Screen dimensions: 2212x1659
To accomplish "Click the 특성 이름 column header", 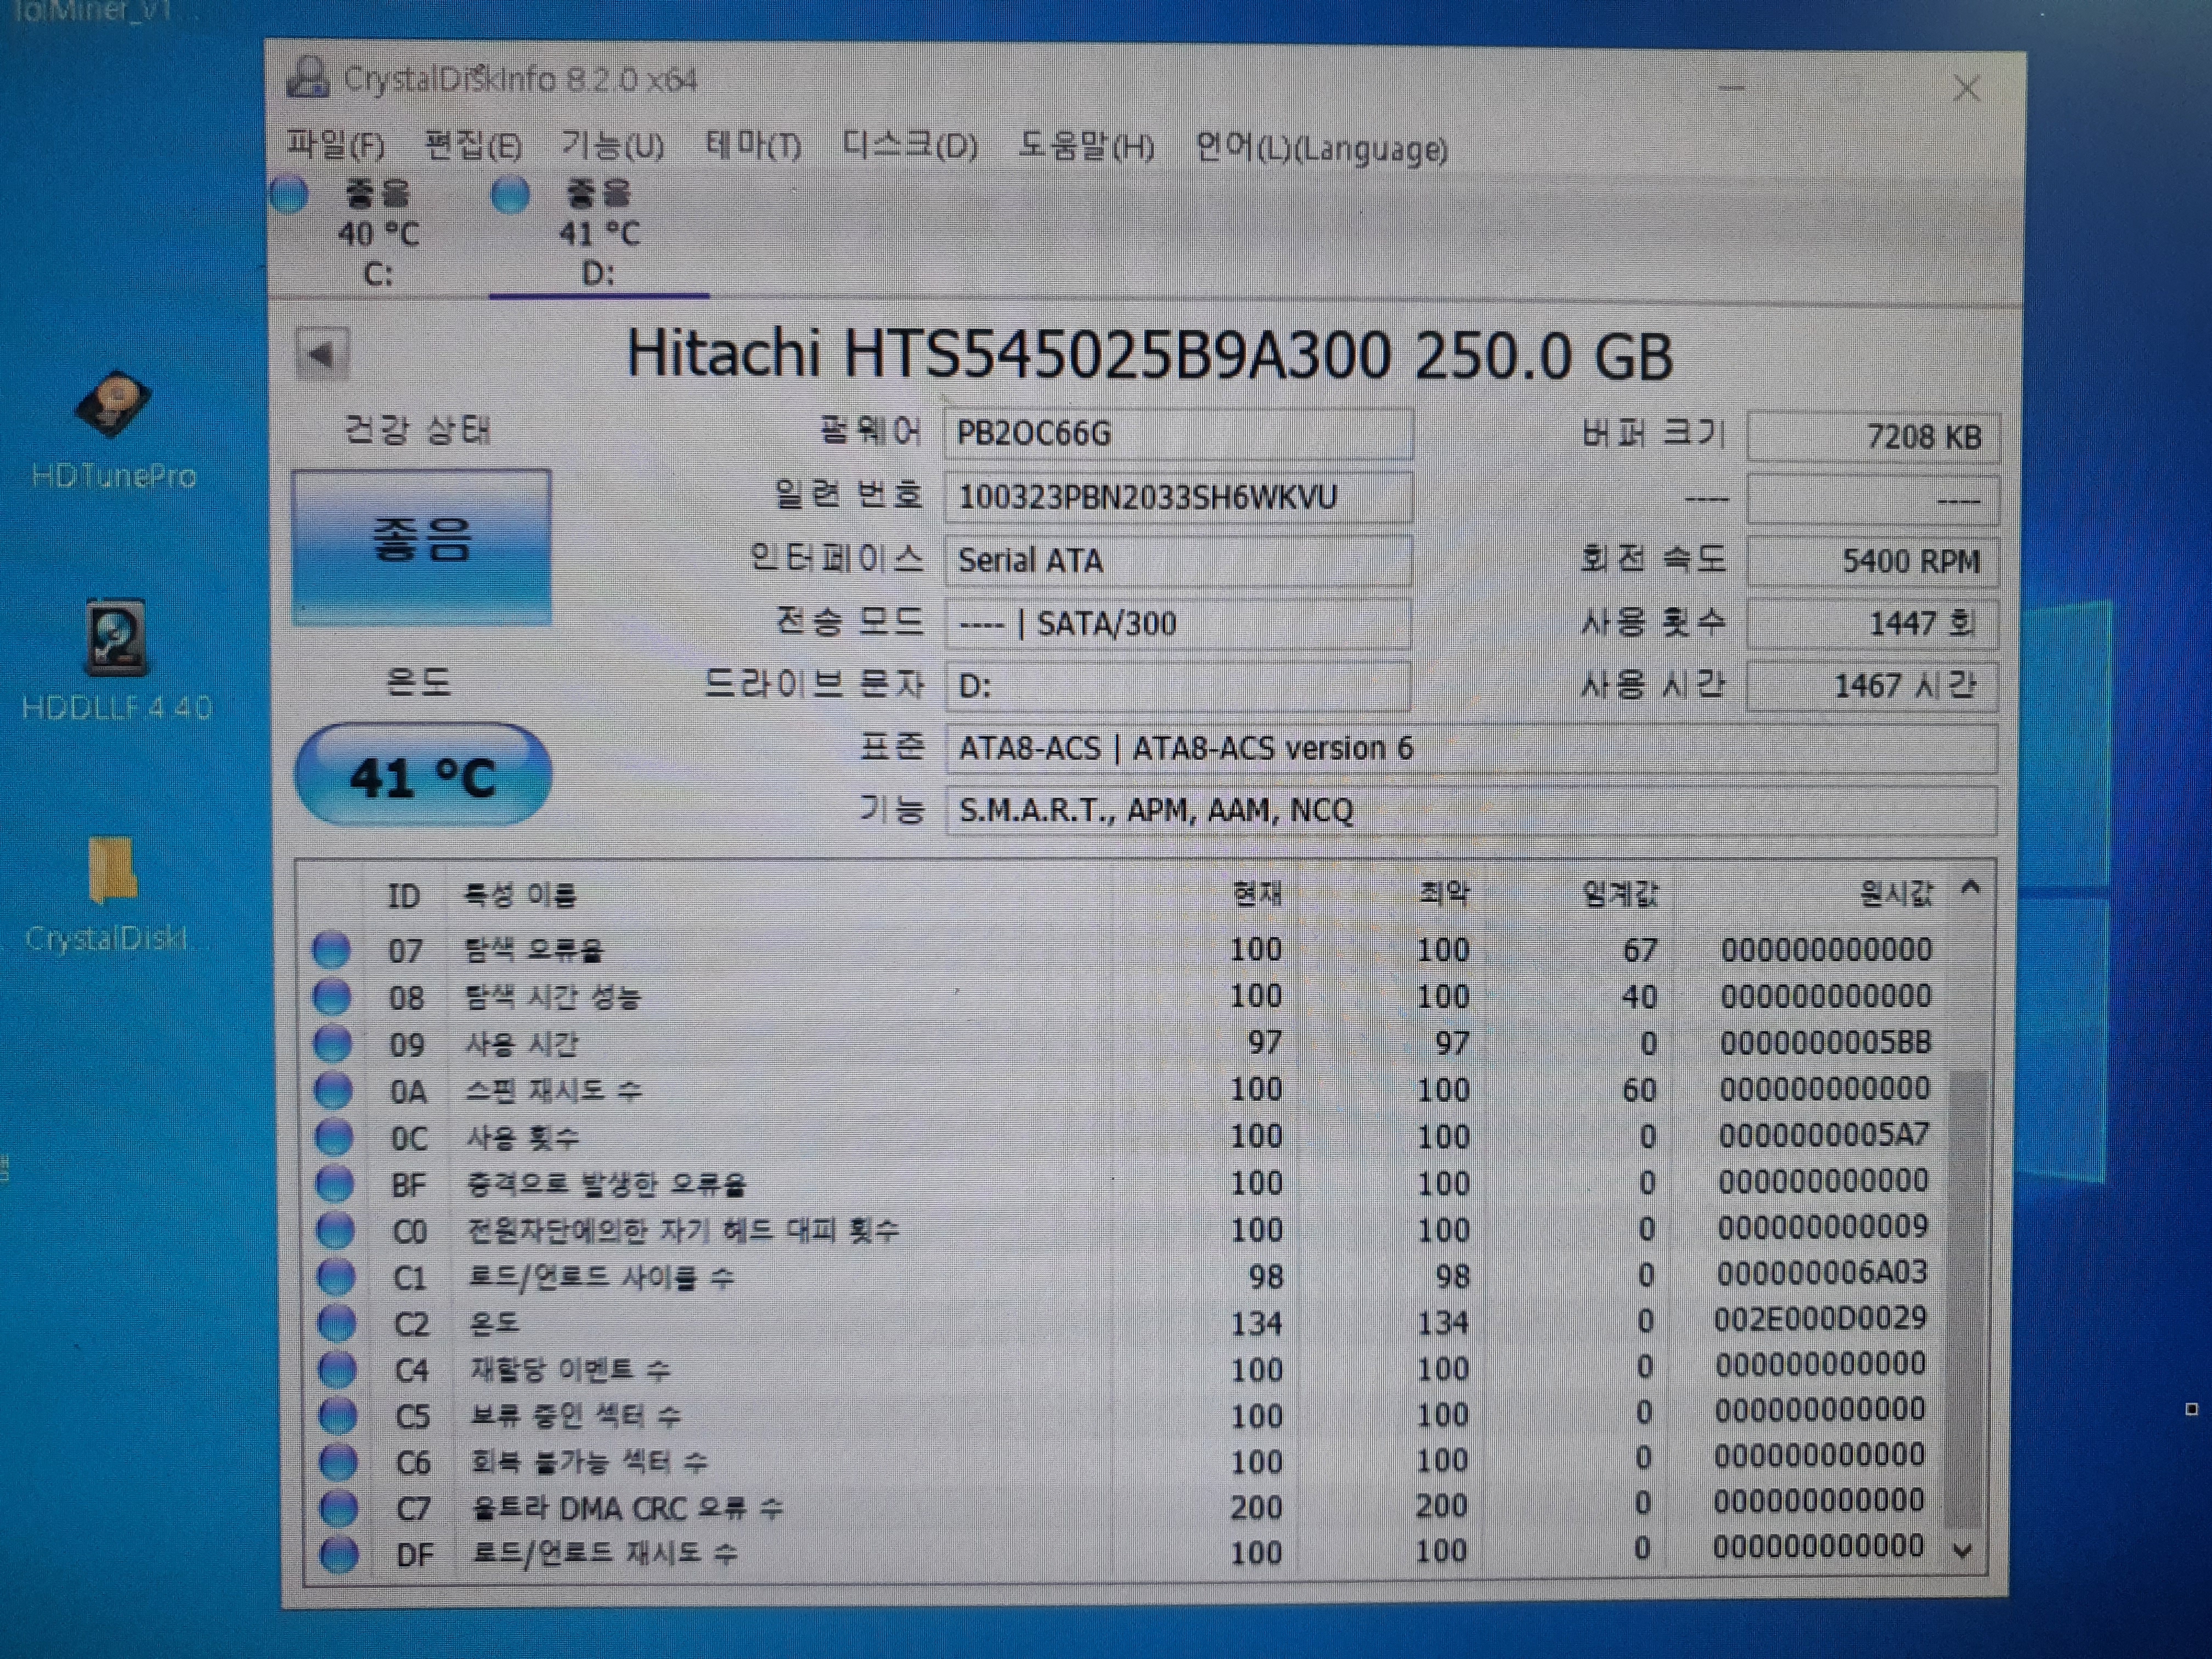I will 519,894.
